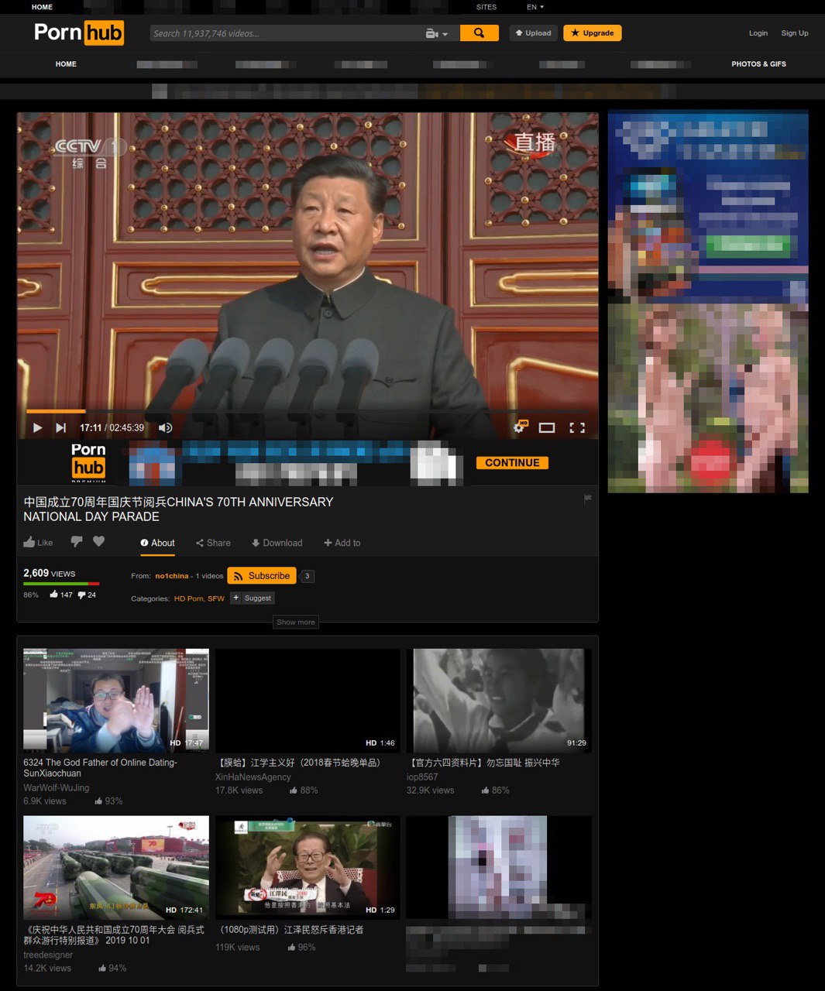825x991 pixels.
Task: Open uploader no1china profile link
Action: [172, 576]
